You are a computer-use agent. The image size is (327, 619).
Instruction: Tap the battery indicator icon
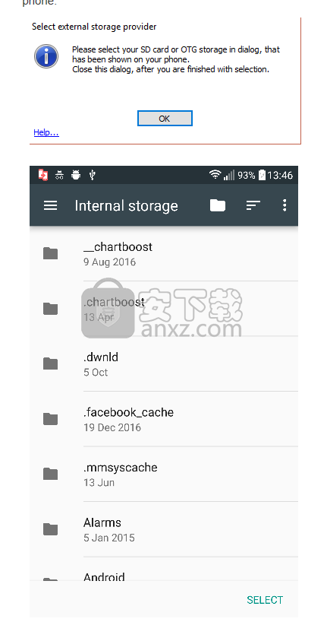pyautogui.click(x=262, y=175)
